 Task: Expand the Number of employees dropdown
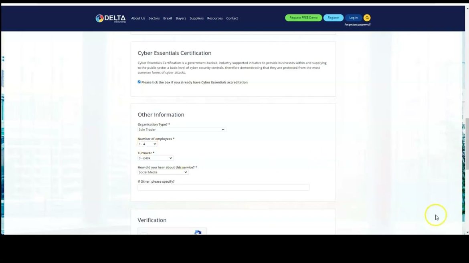coord(148,144)
